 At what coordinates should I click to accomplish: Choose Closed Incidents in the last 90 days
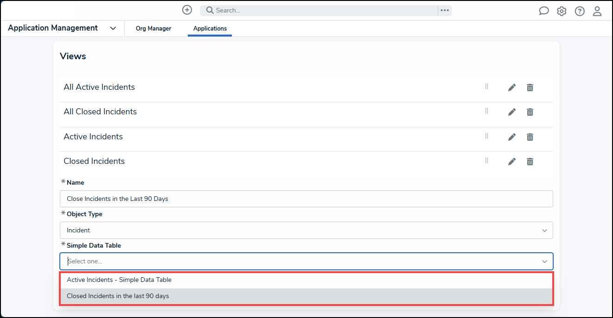click(306, 296)
